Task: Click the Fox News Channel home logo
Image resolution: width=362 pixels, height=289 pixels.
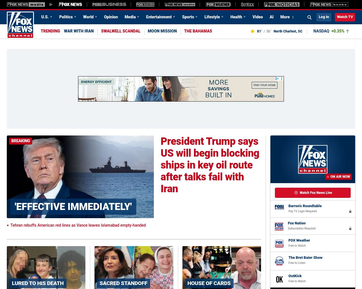Action: [20, 25]
